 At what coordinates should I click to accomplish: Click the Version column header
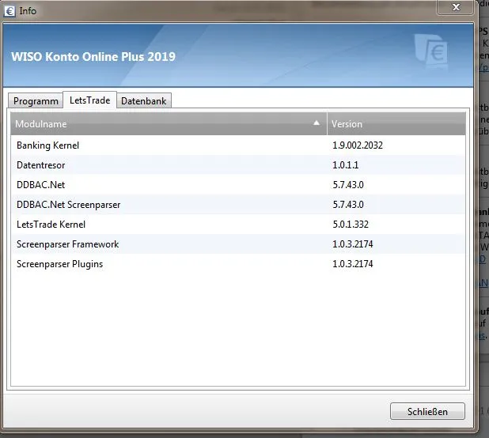(x=347, y=124)
